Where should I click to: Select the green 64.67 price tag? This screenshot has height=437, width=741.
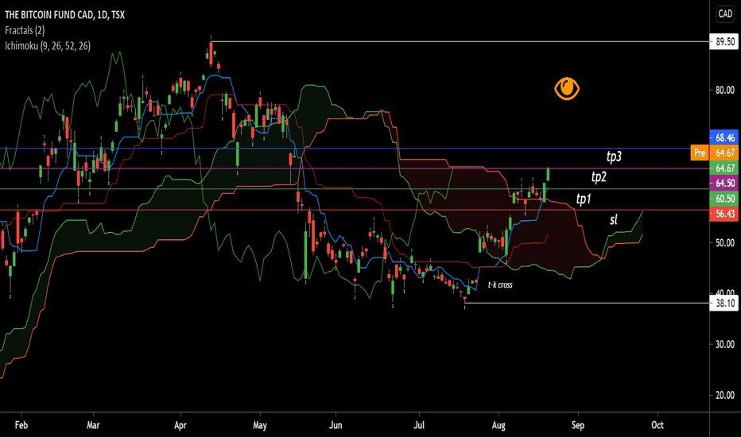click(724, 168)
